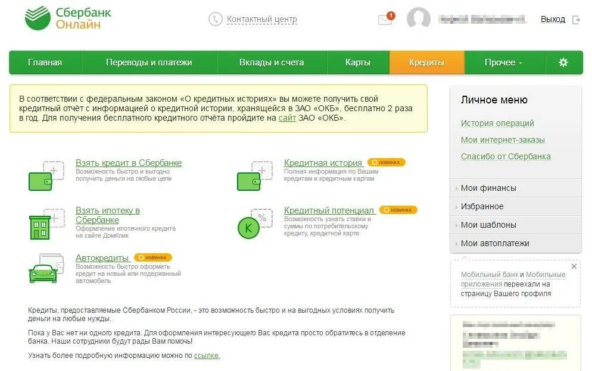The width and height of the screenshot is (592, 371).
Task: Open Спасибо от Сбербанка link
Action: 506,156
